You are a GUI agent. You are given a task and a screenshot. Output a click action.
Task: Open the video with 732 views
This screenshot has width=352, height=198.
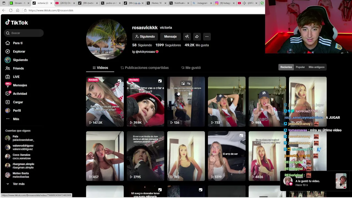(x=227, y=101)
